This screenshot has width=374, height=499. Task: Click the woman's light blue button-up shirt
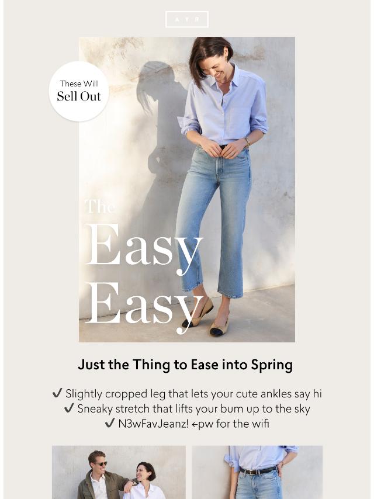click(x=223, y=106)
